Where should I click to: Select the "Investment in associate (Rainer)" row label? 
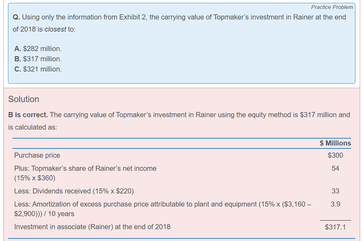click(92, 227)
